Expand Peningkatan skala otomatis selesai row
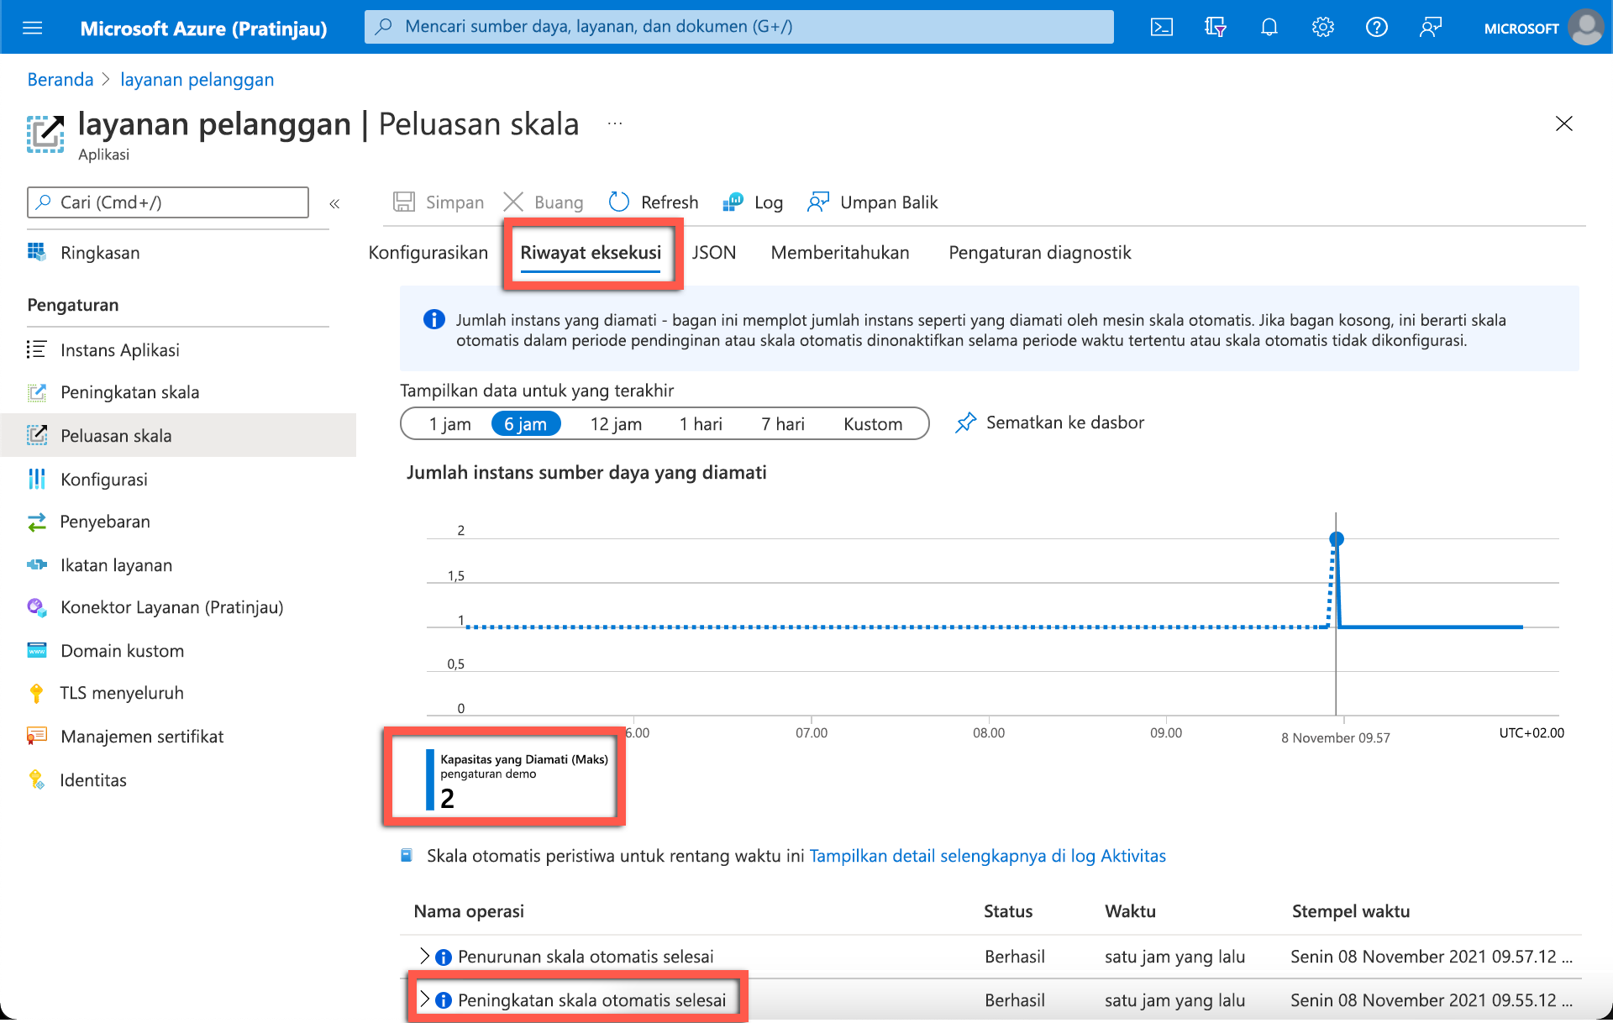 (x=424, y=999)
